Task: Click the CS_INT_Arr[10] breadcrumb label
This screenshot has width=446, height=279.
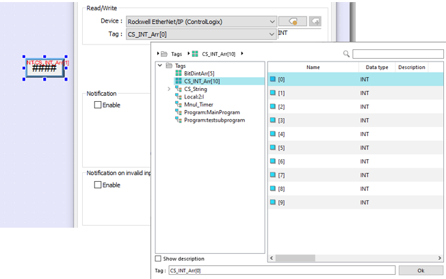Action: tap(218, 54)
